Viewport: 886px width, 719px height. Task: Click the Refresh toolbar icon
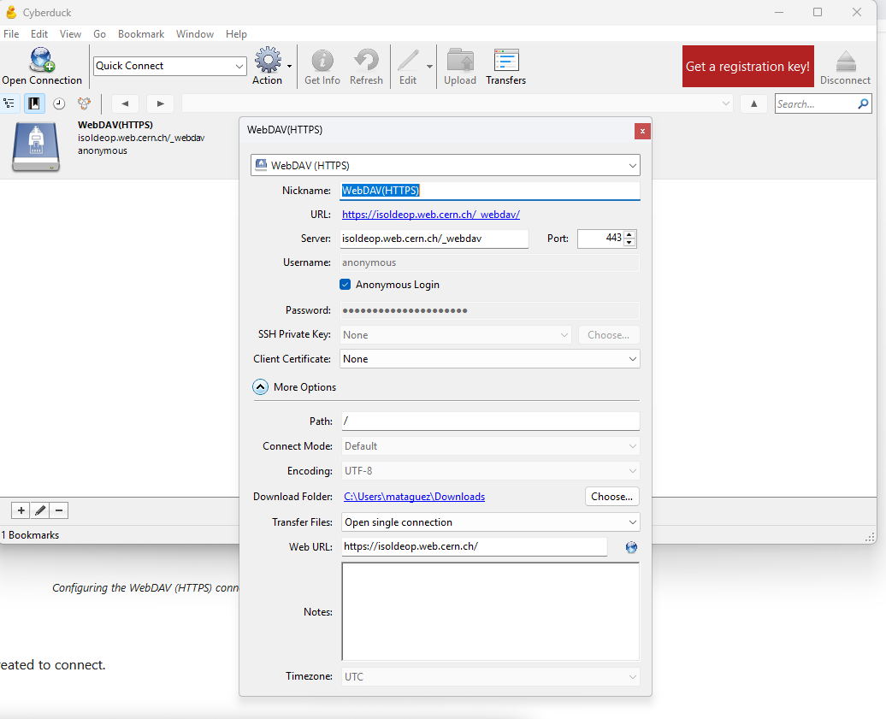tap(366, 62)
